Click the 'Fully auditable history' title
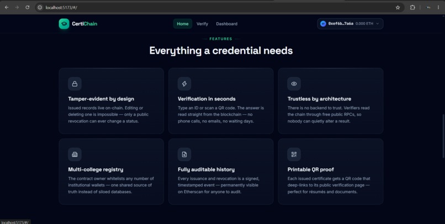445x224 pixels. (x=206, y=169)
